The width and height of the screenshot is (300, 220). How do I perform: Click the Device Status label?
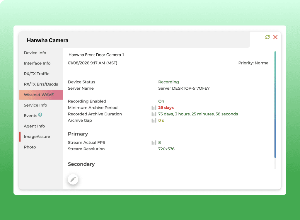pos(81,82)
